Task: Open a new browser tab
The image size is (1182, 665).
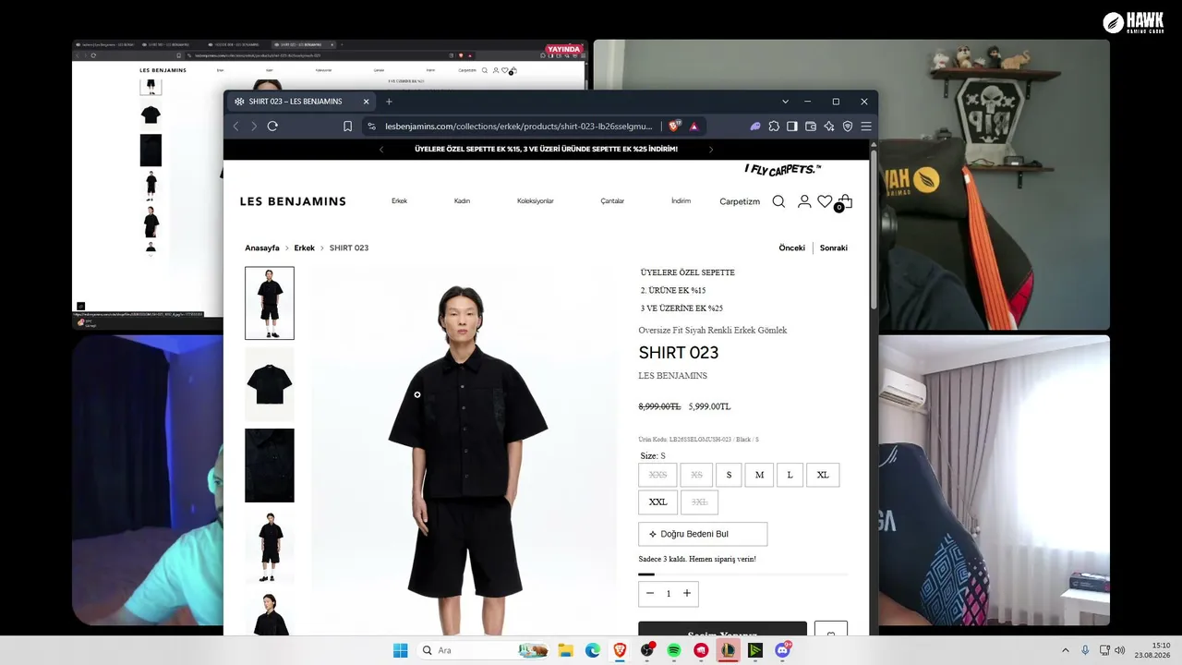Action: pos(389,102)
